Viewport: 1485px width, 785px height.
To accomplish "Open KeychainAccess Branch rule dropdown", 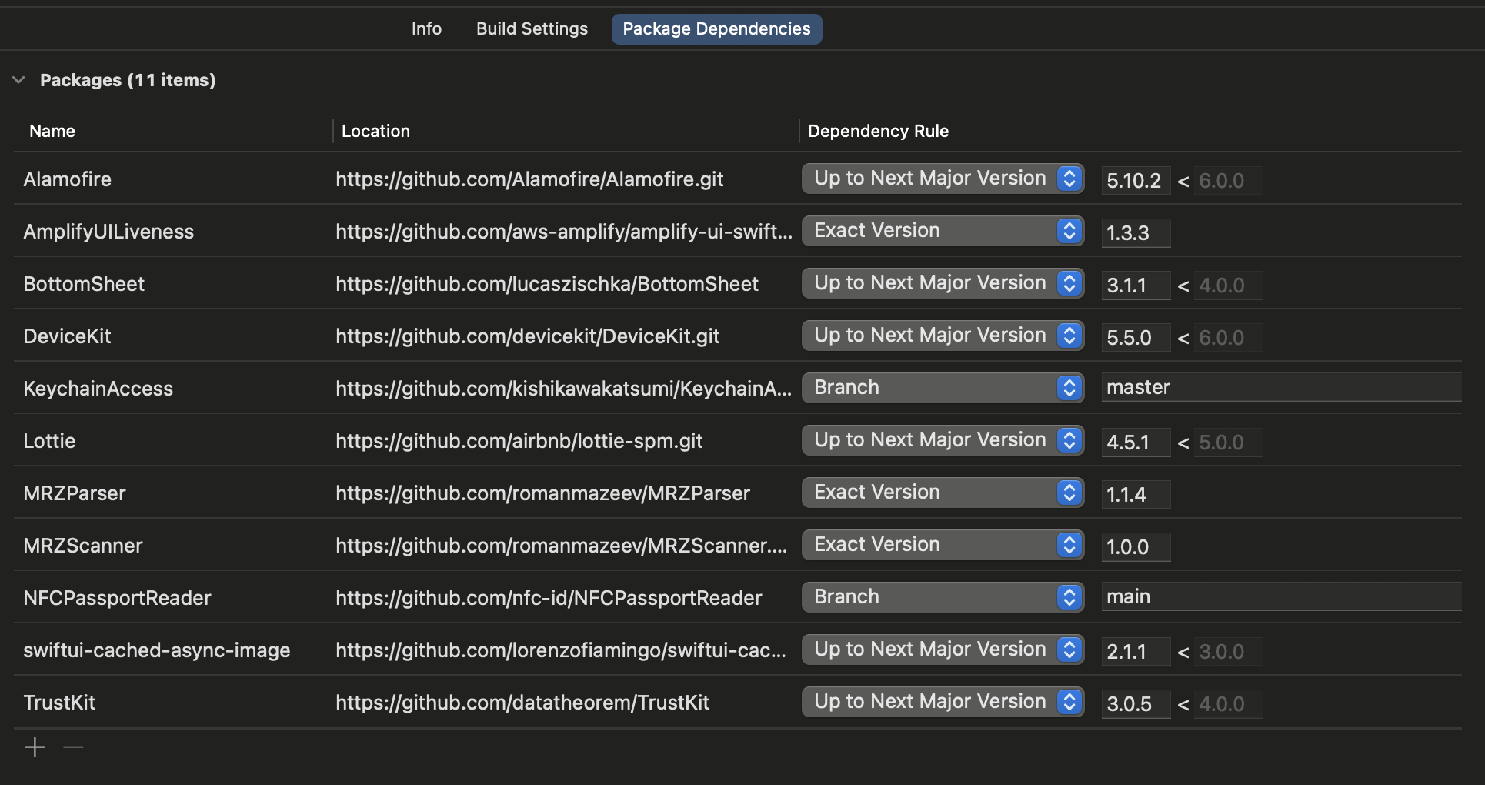I will click(943, 388).
